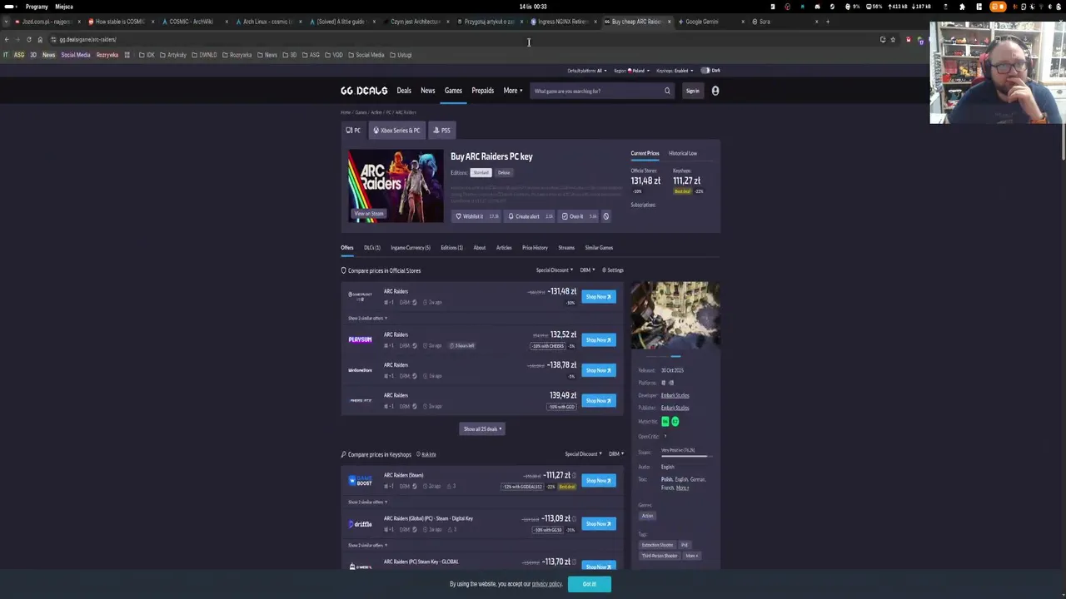Open the privacy policy link

(x=546, y=584)
